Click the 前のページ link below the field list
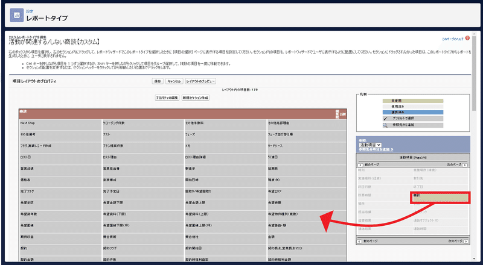The width and height of the screenshot is (483, 265). [x=371, y=242]
